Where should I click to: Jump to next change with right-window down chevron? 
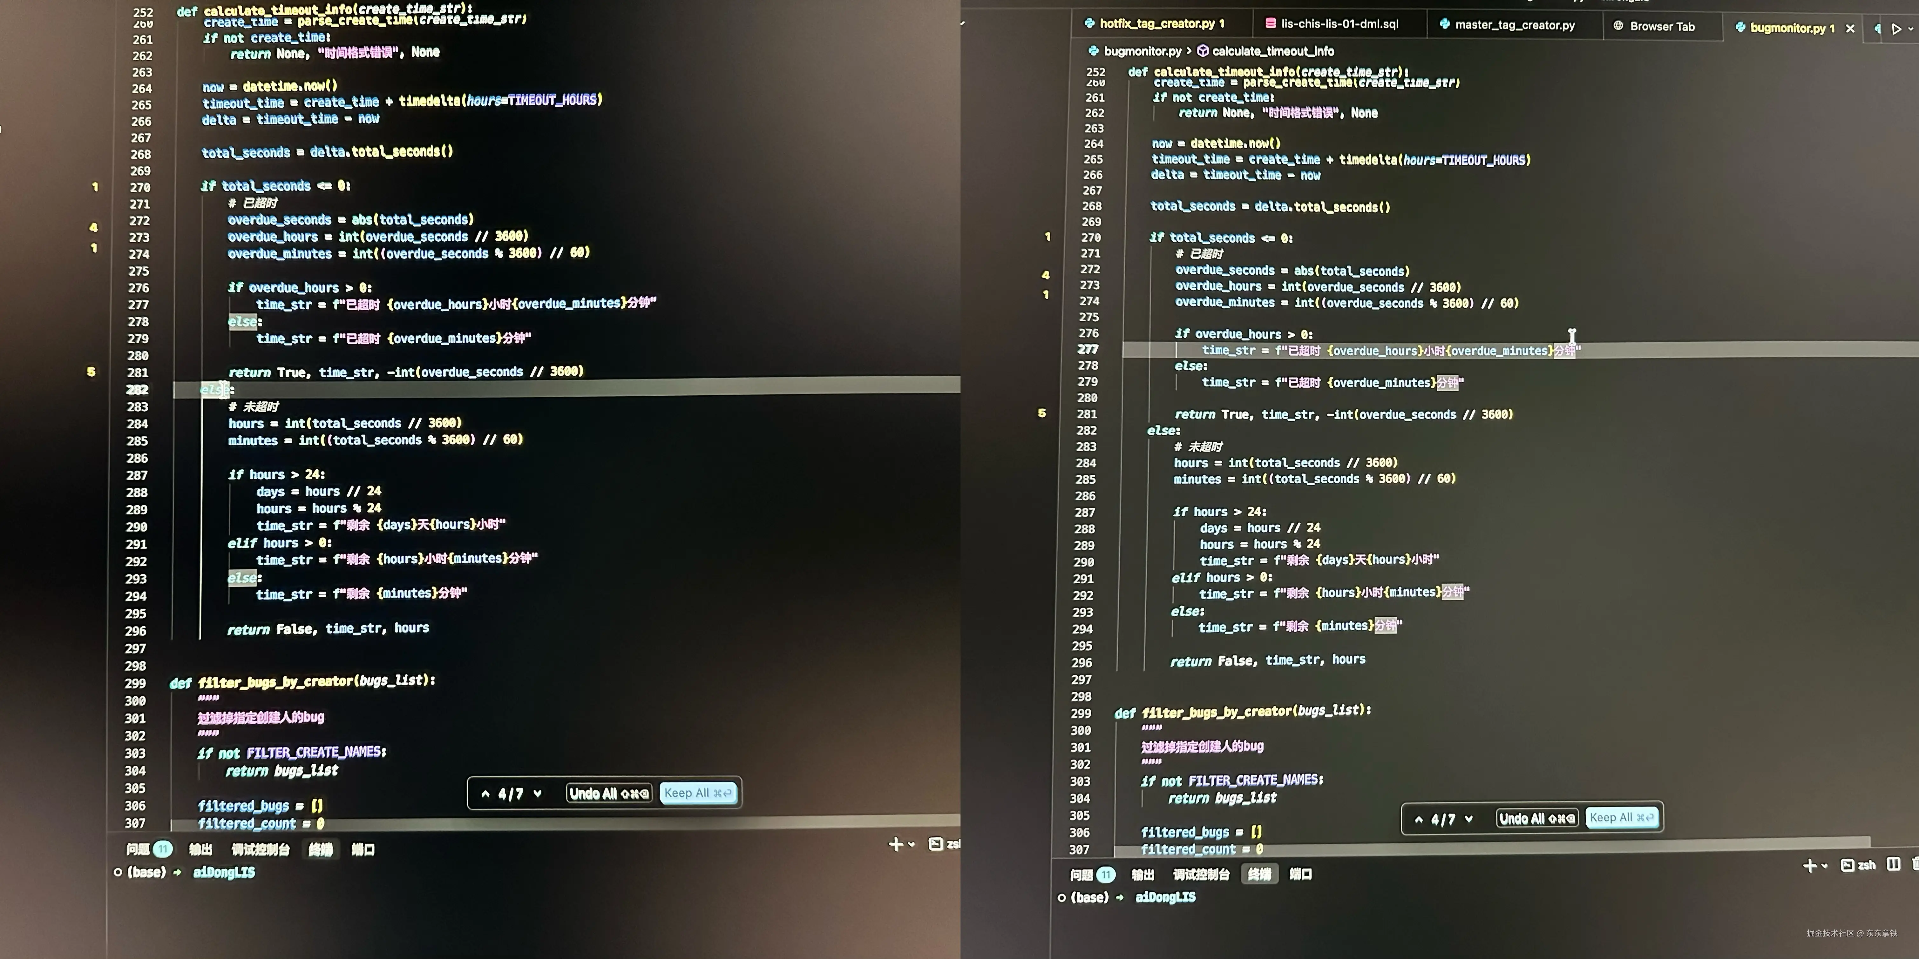coord(1469,819)
